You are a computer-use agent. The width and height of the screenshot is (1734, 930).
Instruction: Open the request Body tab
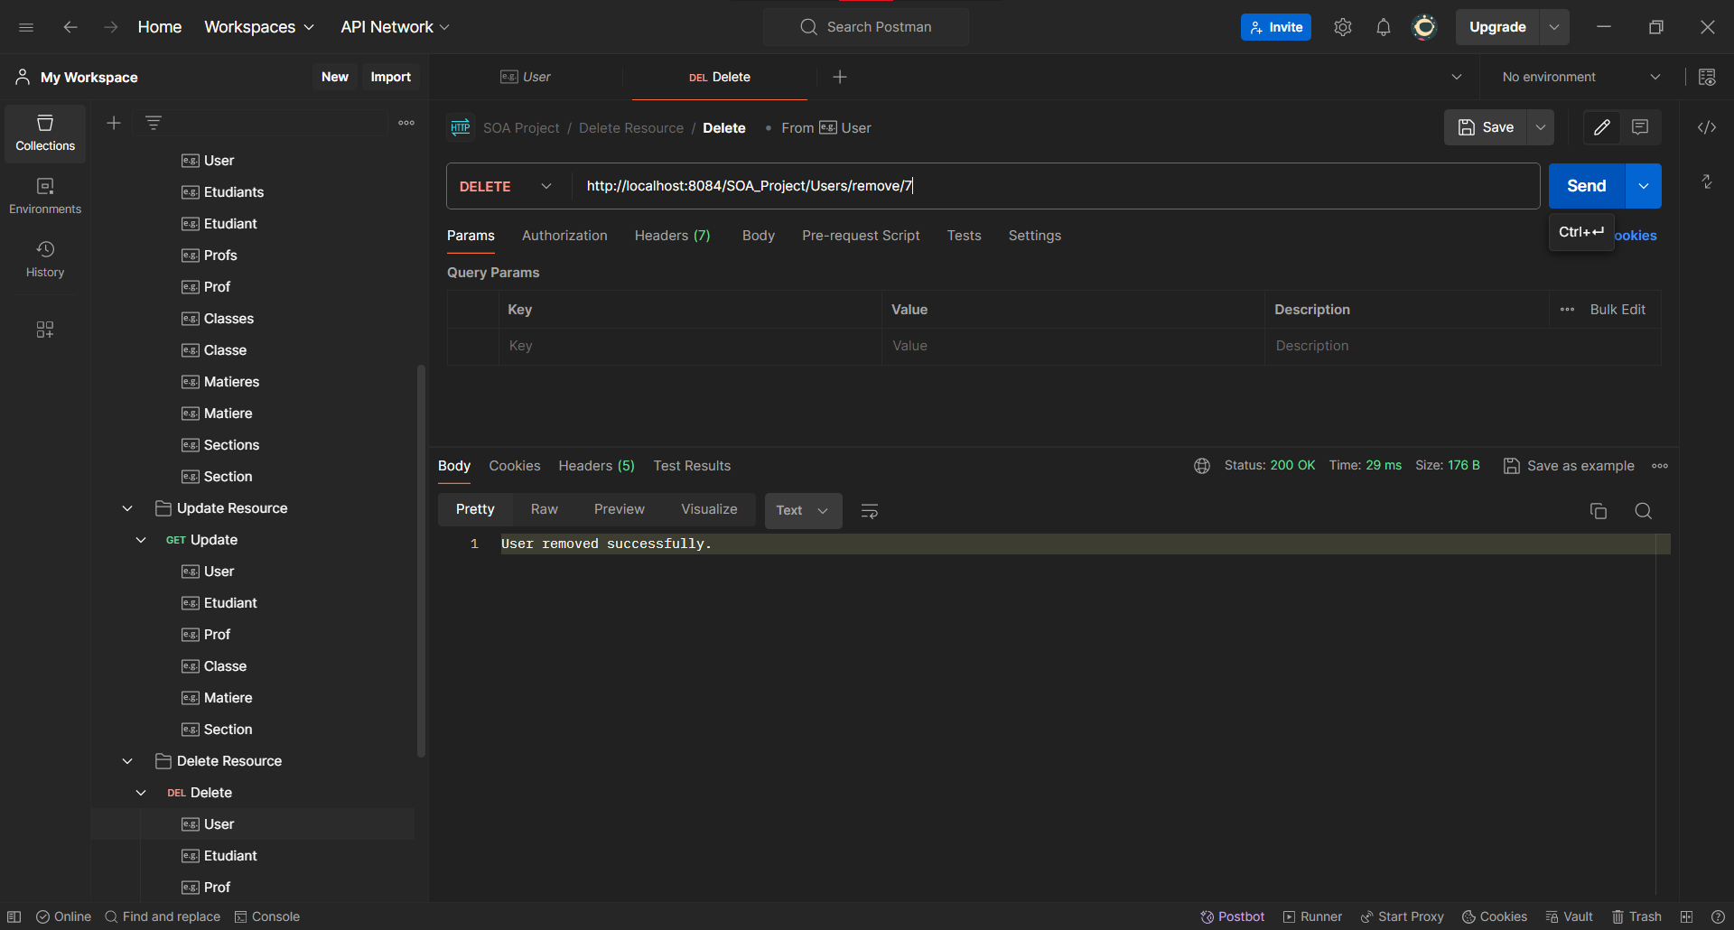[759, 236]
